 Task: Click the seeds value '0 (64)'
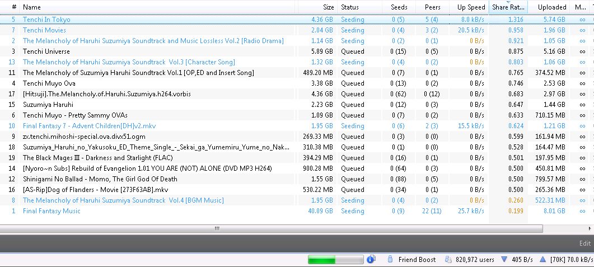(399, 168)
